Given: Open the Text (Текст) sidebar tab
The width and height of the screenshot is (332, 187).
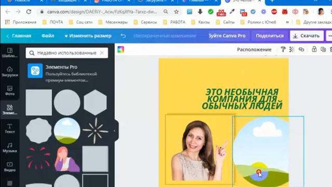Looking at the screenshot, I should coord(10,128).
